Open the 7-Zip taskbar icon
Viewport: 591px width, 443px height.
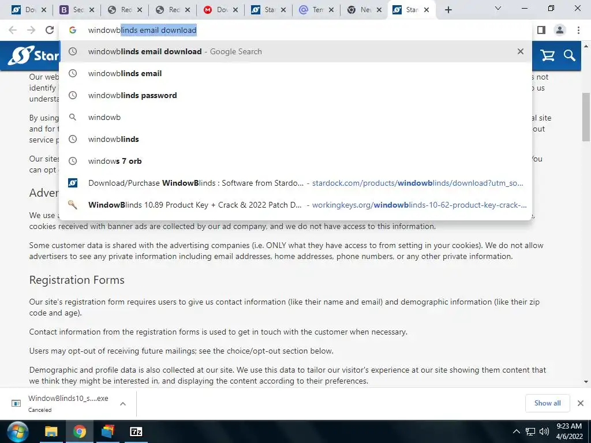click(x=136, y=431)
